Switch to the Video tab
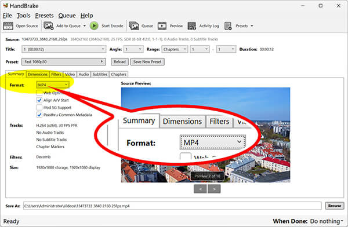 (70, 74)
